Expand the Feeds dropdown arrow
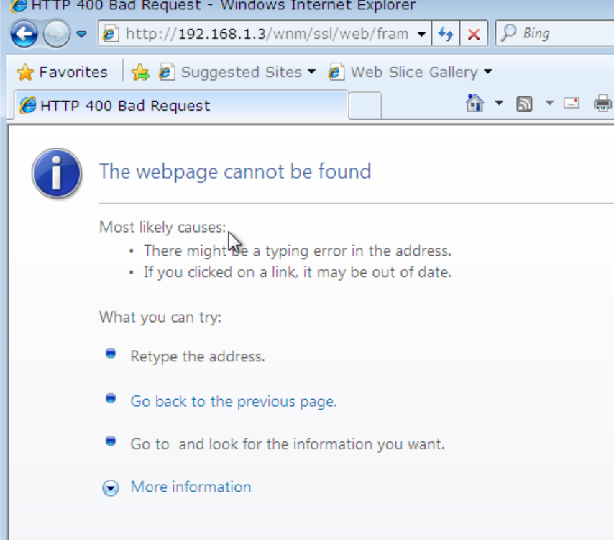This screenshot has height=540, width=614. tap(549, 103)
